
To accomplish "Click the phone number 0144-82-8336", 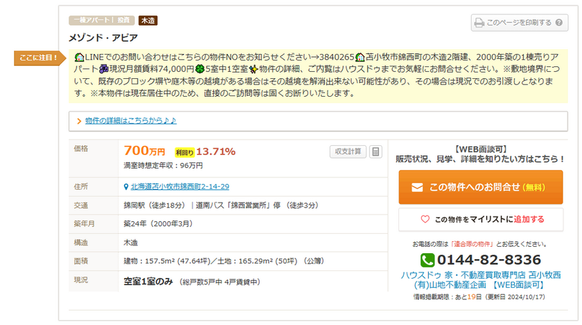I will pos(489,260).
